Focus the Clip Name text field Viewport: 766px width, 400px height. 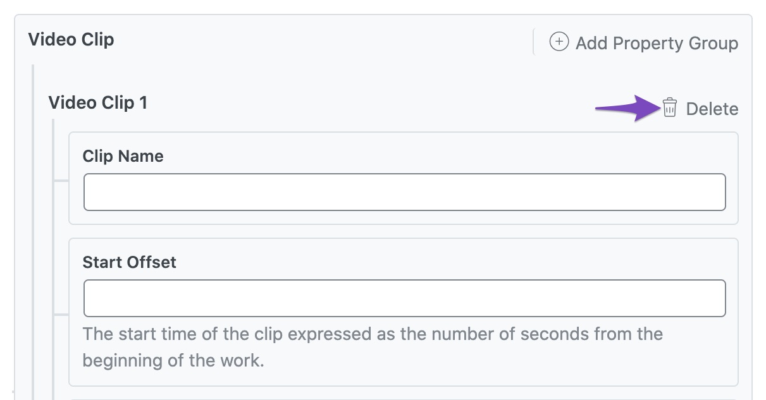[404, 192]
